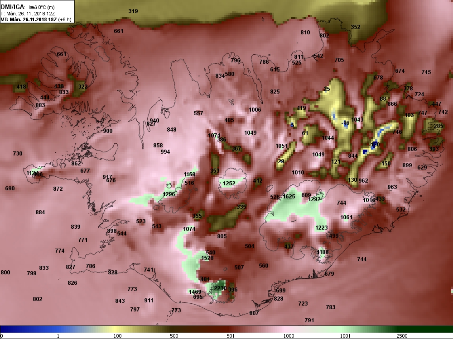
Task: Select the 783 map value
Action: tap(331, 307)
